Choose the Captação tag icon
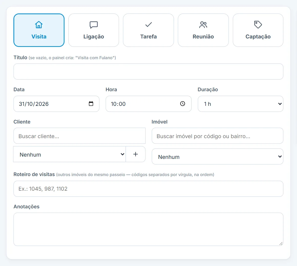The width and height of the screenshot is (297, 266). tap(258, 25)
